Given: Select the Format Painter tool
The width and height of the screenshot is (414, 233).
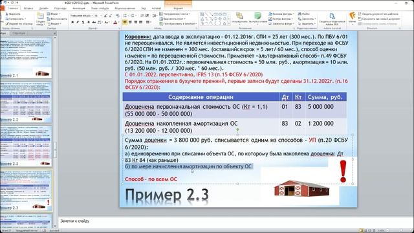Looking at the screenshot, I should pyautogui.click(x=19, y=23).
